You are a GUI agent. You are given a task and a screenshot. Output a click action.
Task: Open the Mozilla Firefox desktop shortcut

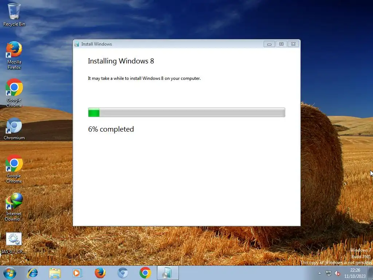[x=14, y=55]
